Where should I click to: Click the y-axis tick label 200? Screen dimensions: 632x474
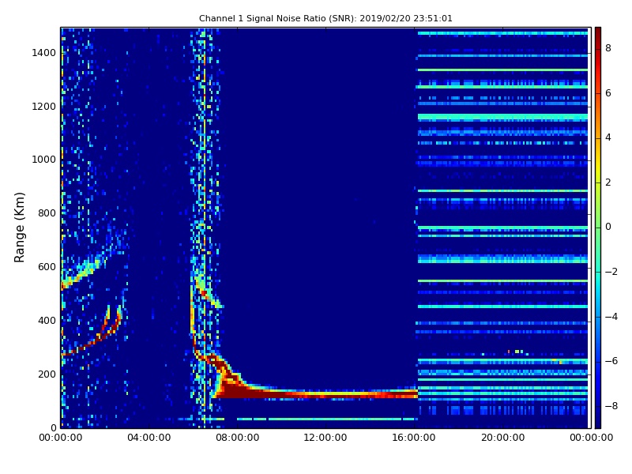coord(47,374)
